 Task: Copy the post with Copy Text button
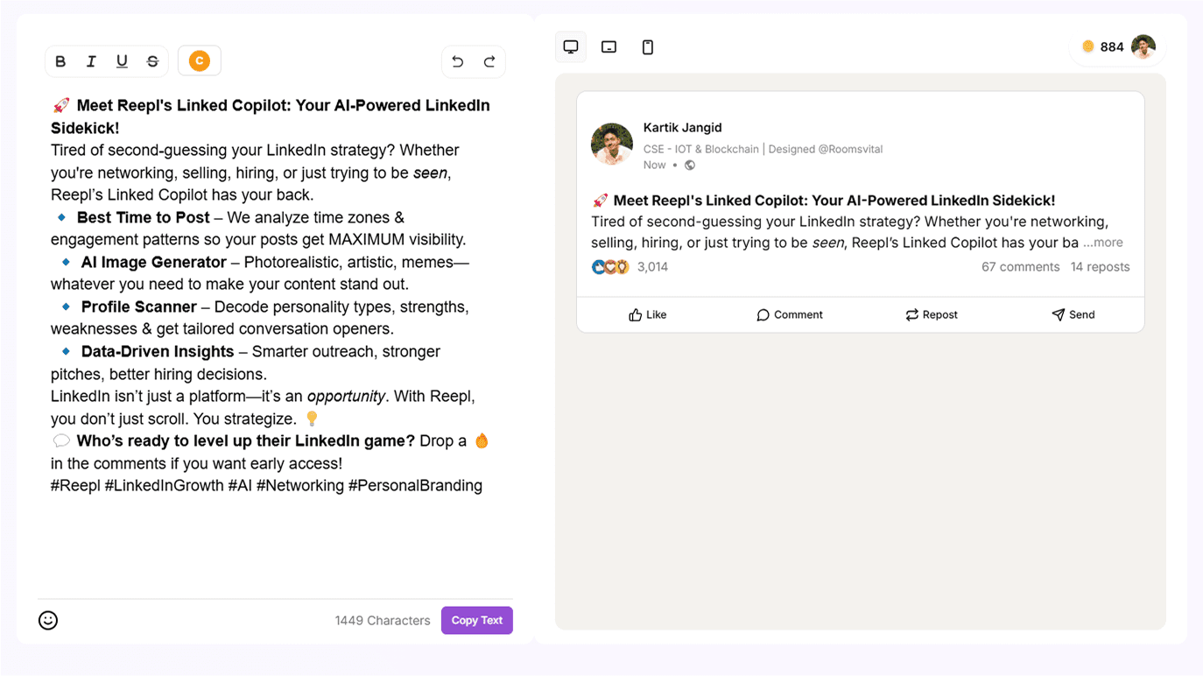click(x=477, y=620)
